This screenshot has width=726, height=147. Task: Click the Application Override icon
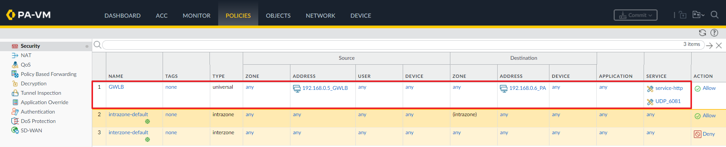[15, 102]
